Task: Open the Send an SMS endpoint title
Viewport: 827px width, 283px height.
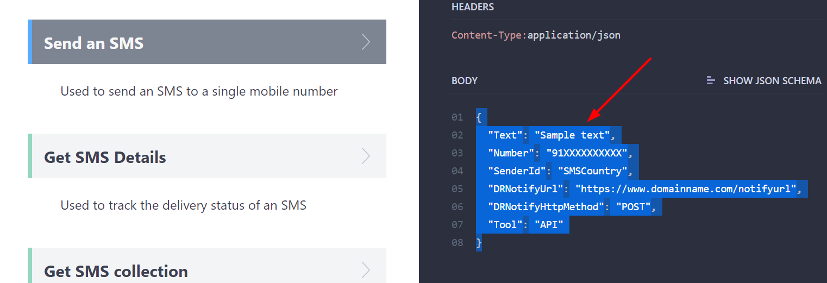Action: pyautogui.click(x=94, y=43)
